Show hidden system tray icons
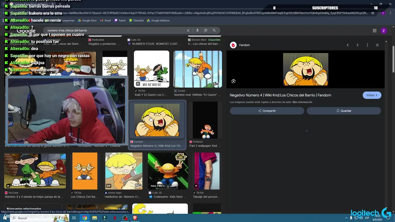 (346, 218)
